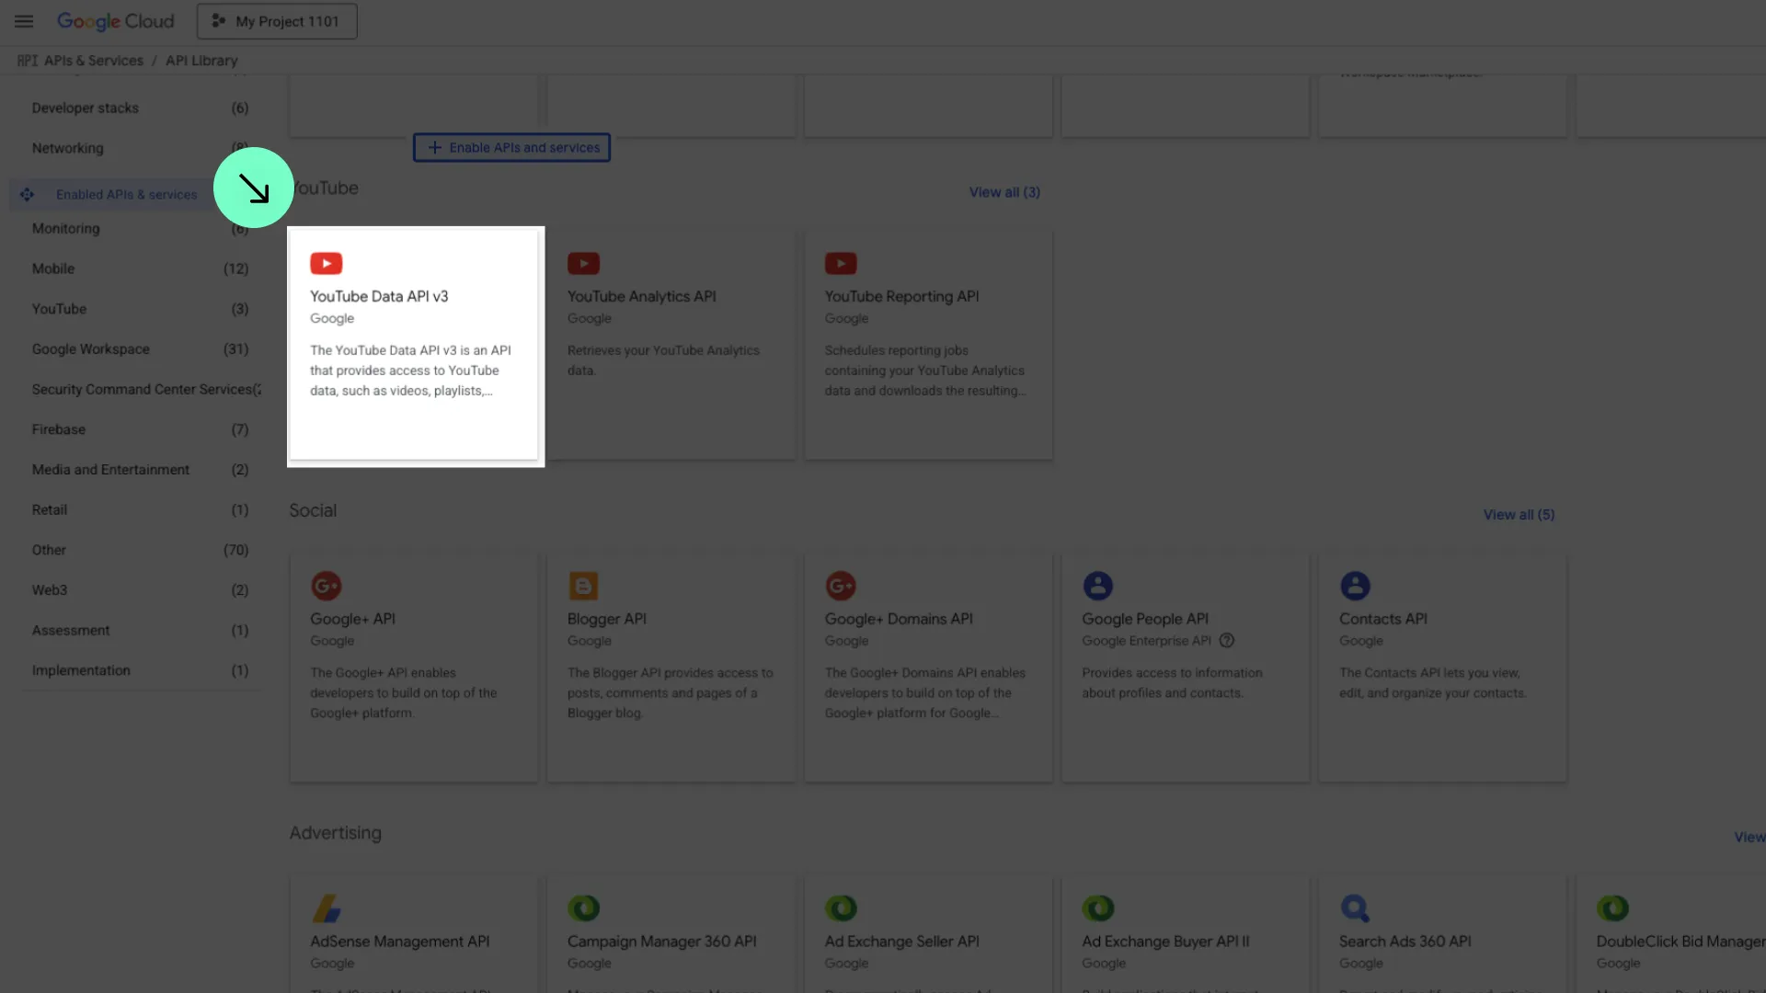
Task: Click the project selector dots icon
Action: click(x=219, y=21)
